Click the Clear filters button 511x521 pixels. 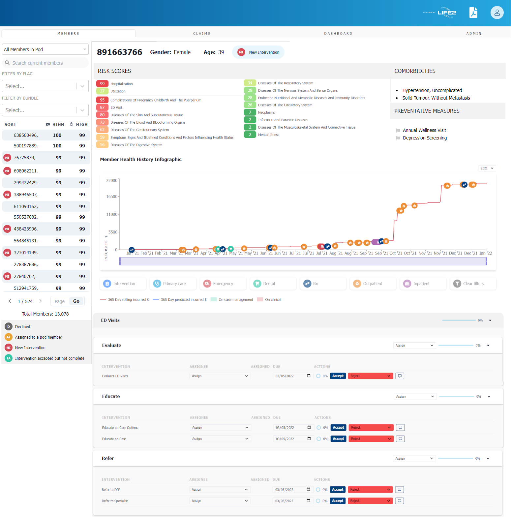[473, 284]
